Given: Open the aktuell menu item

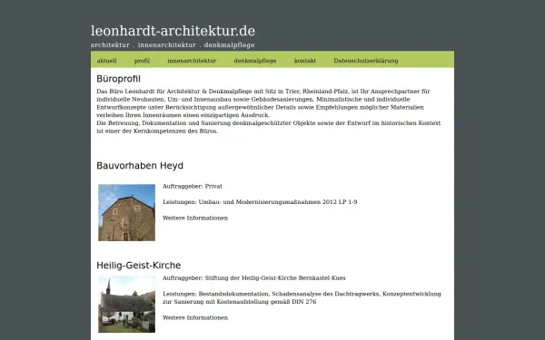Looking at the screenshot, I should 106,61.
